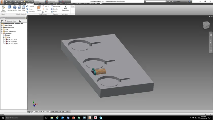Click the Mirror pattern tool
The width and height of the screenshot is (213, 120).
(54, 12)
